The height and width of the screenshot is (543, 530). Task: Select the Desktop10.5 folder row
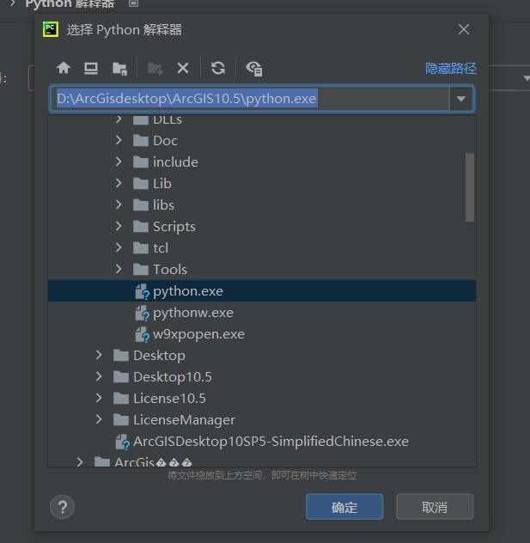(262, 377)
